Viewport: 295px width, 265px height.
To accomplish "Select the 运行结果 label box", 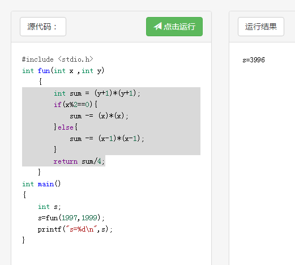I will click(x=261, y=27).
